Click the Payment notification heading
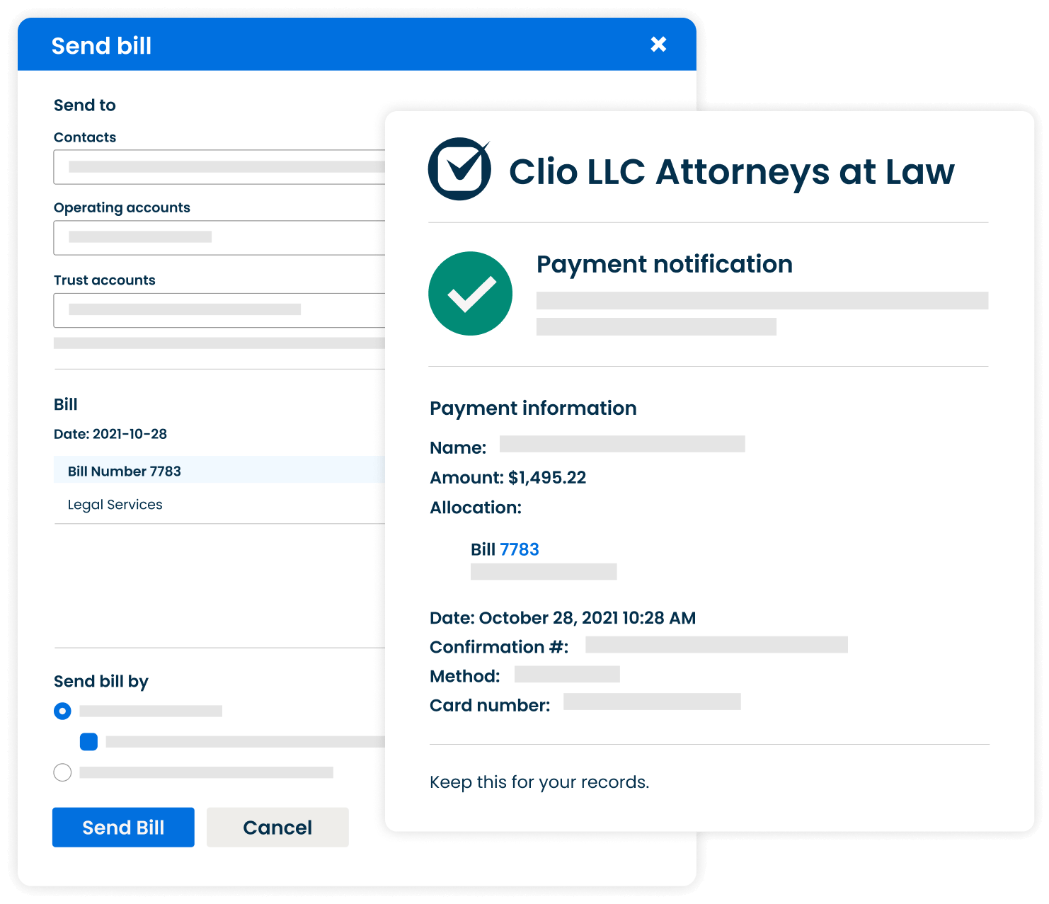 [x=664, y=264]
